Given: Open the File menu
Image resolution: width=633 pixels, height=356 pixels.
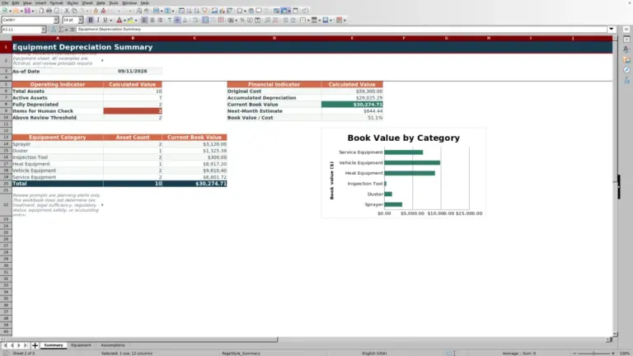Looking at the screenshot, I should (5, 2).
